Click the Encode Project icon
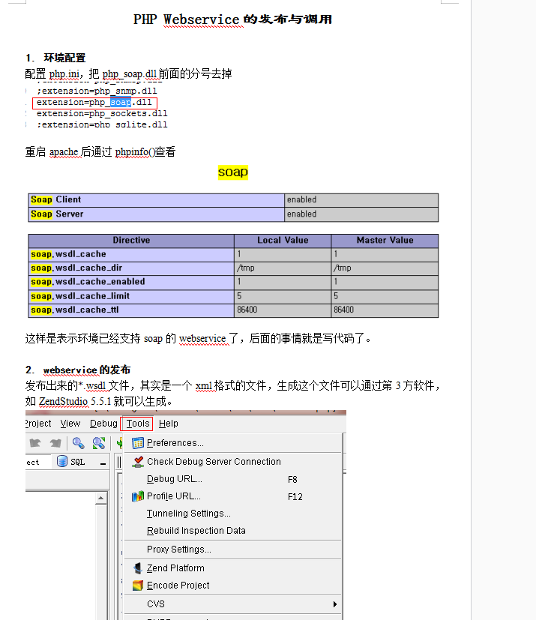The width and height of the screenshot is (536, 620). (x=138, y=586)
